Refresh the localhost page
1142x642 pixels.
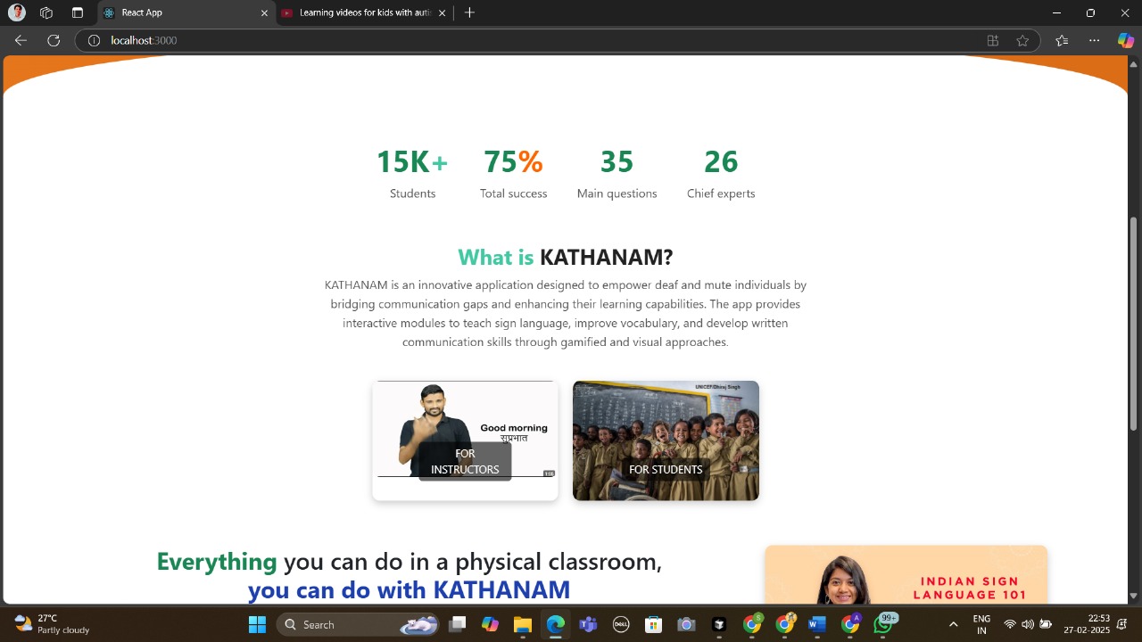pos(54,40)
